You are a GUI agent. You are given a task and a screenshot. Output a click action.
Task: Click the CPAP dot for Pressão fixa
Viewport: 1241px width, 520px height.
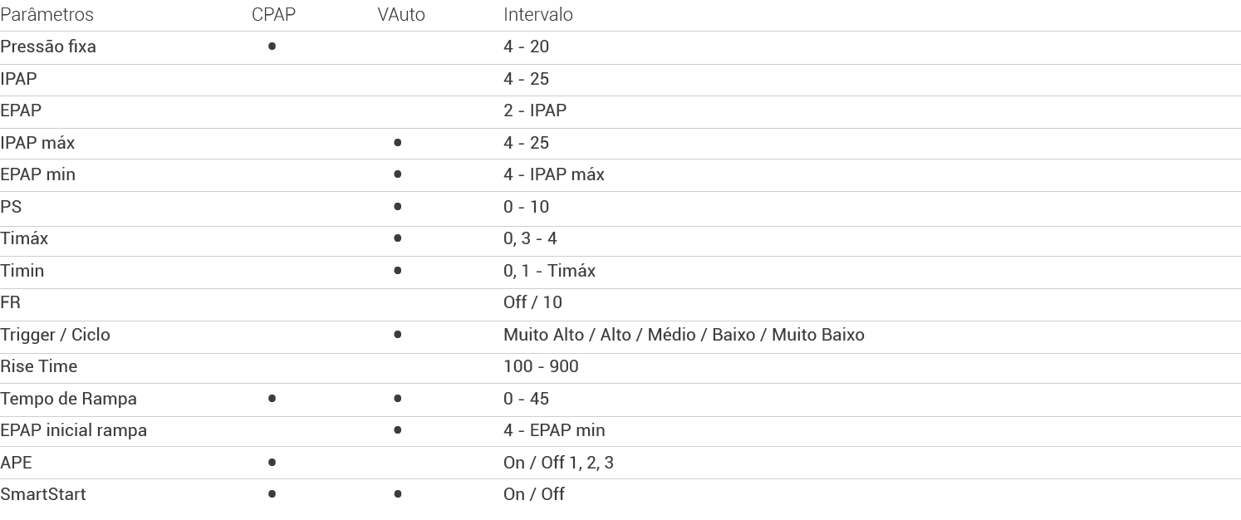pos(272,47)
